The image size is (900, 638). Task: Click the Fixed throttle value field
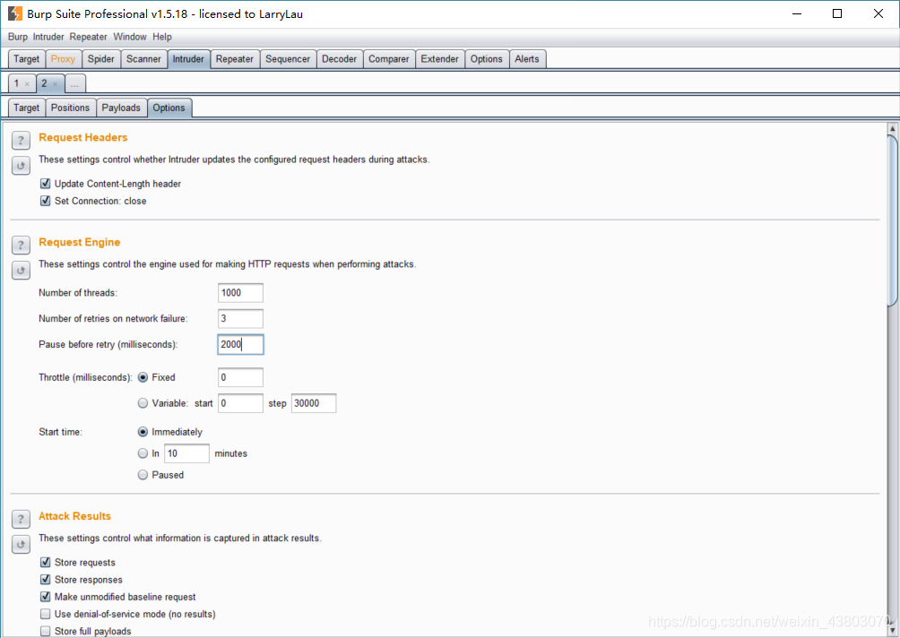[x=240, y=377]
